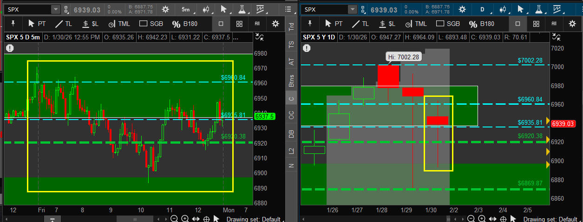Click the zoom in magnifier in right chart

[x=482, y=219]
